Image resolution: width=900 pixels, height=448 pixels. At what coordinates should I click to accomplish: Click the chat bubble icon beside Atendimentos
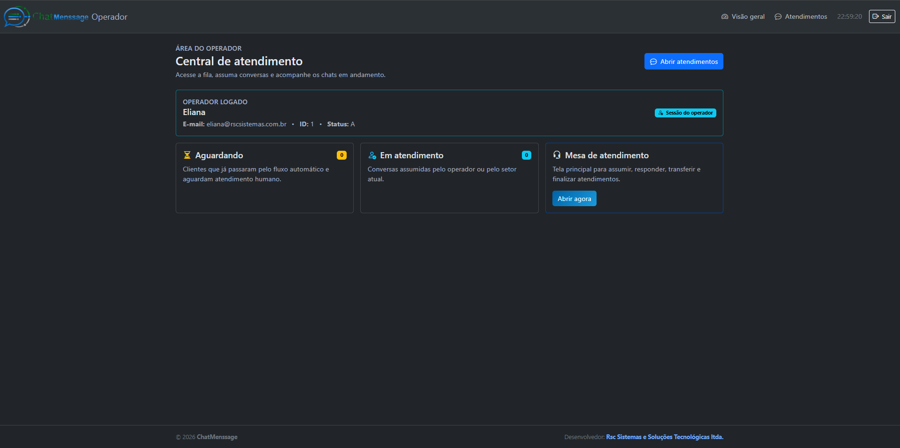778,16
